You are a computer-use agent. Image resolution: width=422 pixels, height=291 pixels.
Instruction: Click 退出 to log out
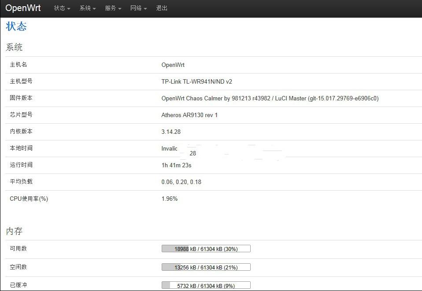click(162, 8)
